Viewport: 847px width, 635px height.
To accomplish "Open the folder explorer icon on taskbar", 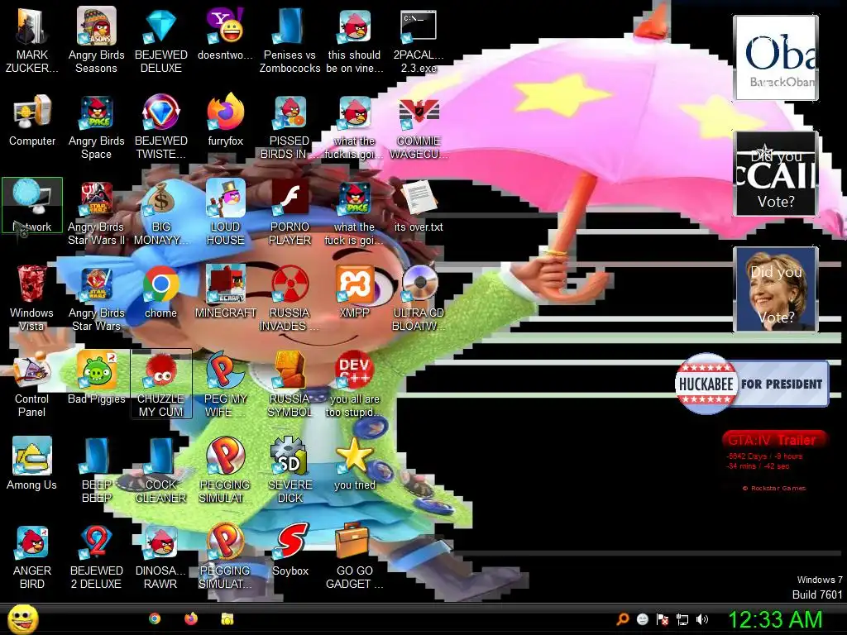I will click(x=227, y=619).
